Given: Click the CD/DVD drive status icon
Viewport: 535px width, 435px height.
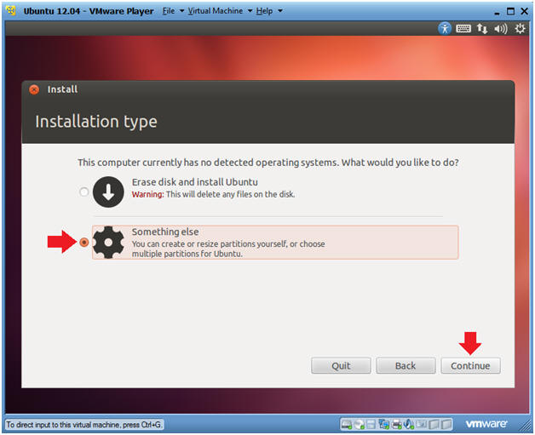Looking at the screenshot, I should tap(360, 425).
